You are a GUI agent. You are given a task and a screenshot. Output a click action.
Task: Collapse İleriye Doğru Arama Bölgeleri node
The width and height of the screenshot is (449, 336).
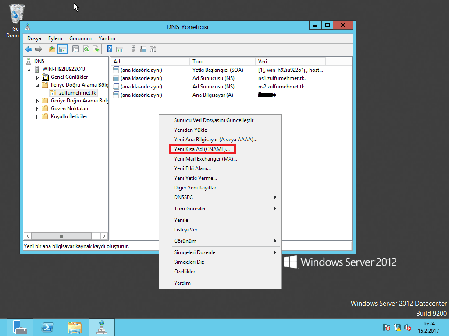(x=37, y=85)
